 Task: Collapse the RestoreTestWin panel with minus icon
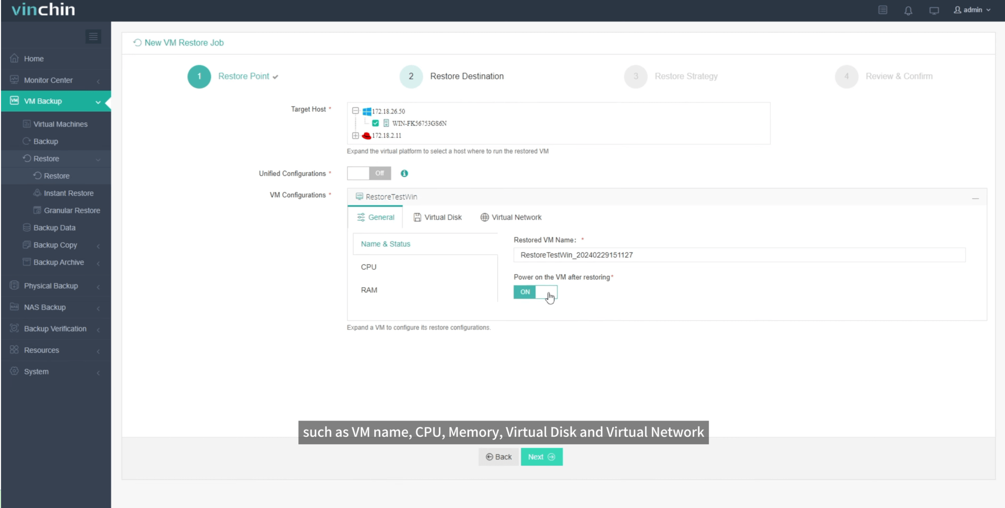(975, 198)
